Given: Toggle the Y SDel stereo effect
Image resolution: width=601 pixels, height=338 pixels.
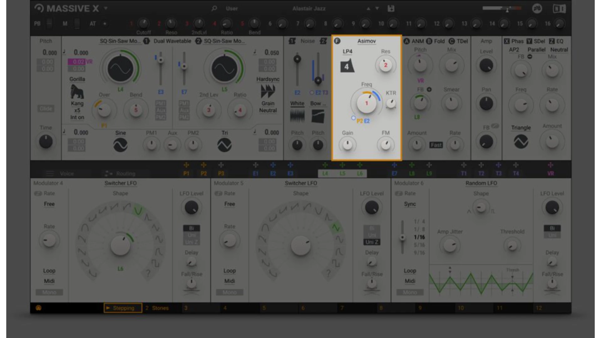Looking at the screenshot, I should click(x=529, y=41).
